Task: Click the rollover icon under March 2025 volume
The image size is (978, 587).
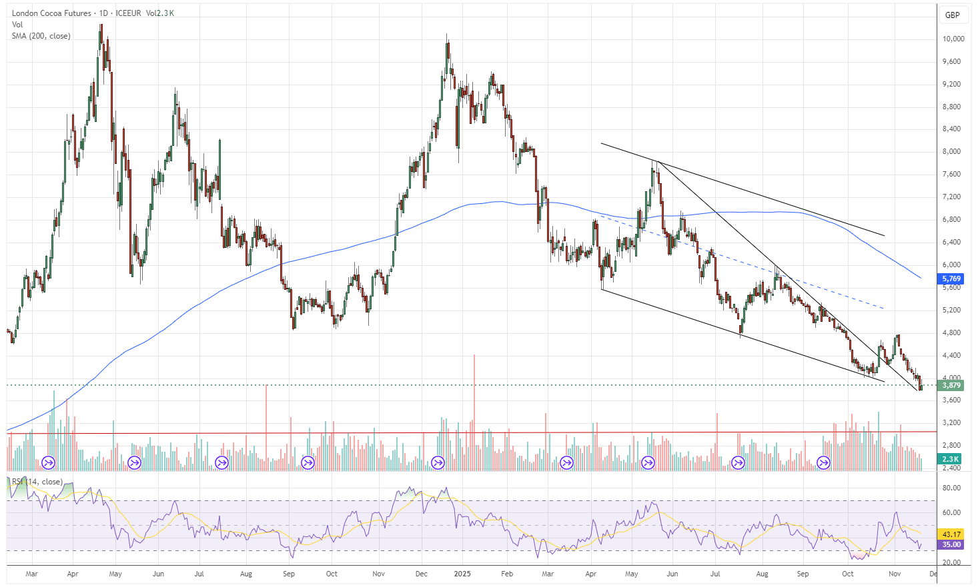Action: coord(565,462)
